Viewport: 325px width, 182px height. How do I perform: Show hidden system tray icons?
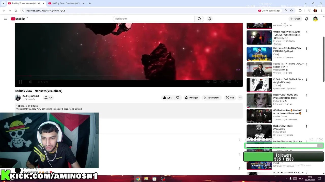[286, 179]
